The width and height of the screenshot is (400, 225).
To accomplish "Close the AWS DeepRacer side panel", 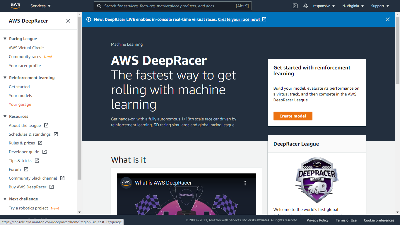I will [x=68, y=21].
